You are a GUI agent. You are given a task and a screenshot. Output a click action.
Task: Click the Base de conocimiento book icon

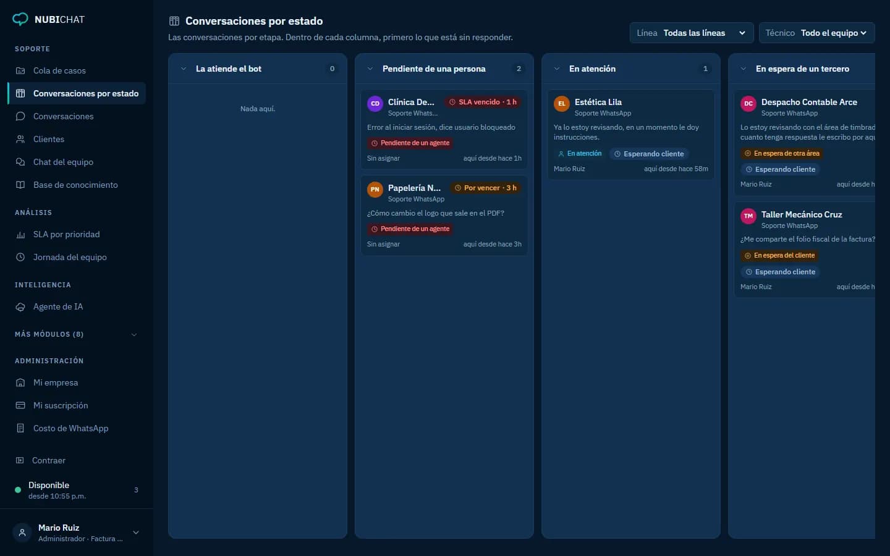click(20, 185)
